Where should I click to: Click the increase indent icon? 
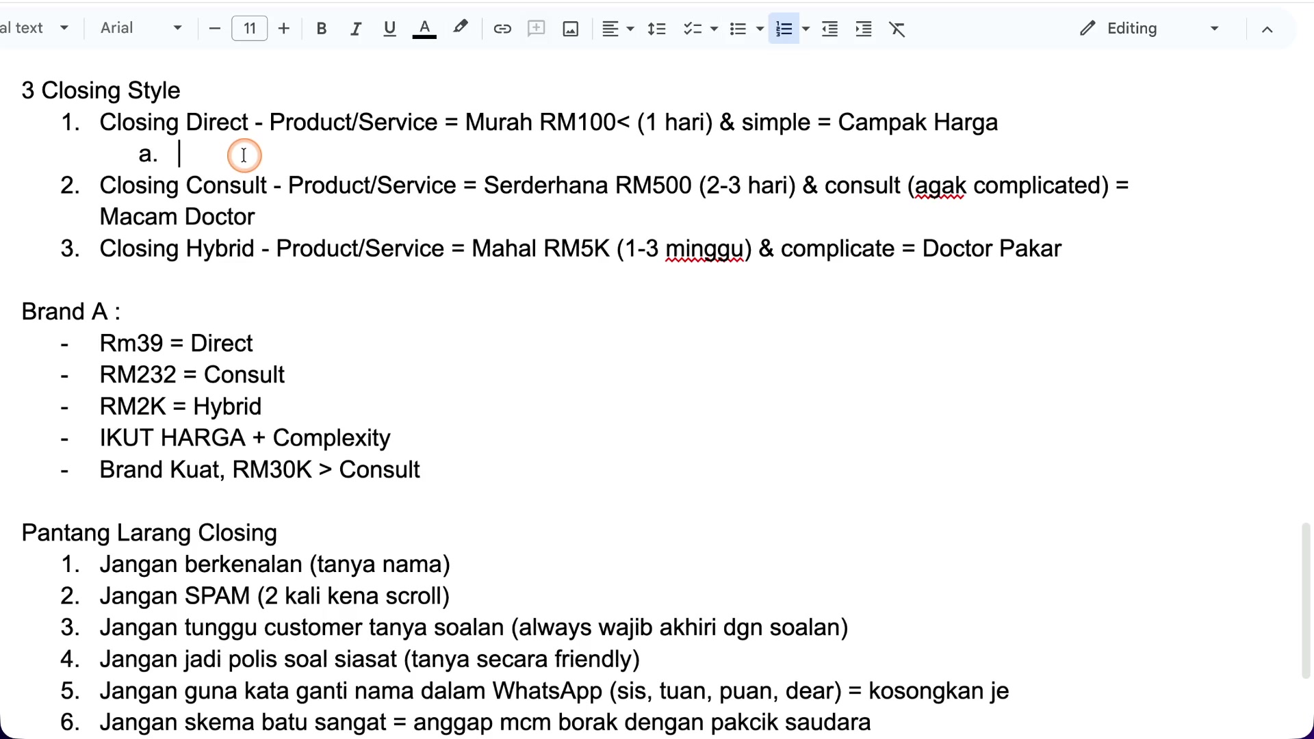864,29
